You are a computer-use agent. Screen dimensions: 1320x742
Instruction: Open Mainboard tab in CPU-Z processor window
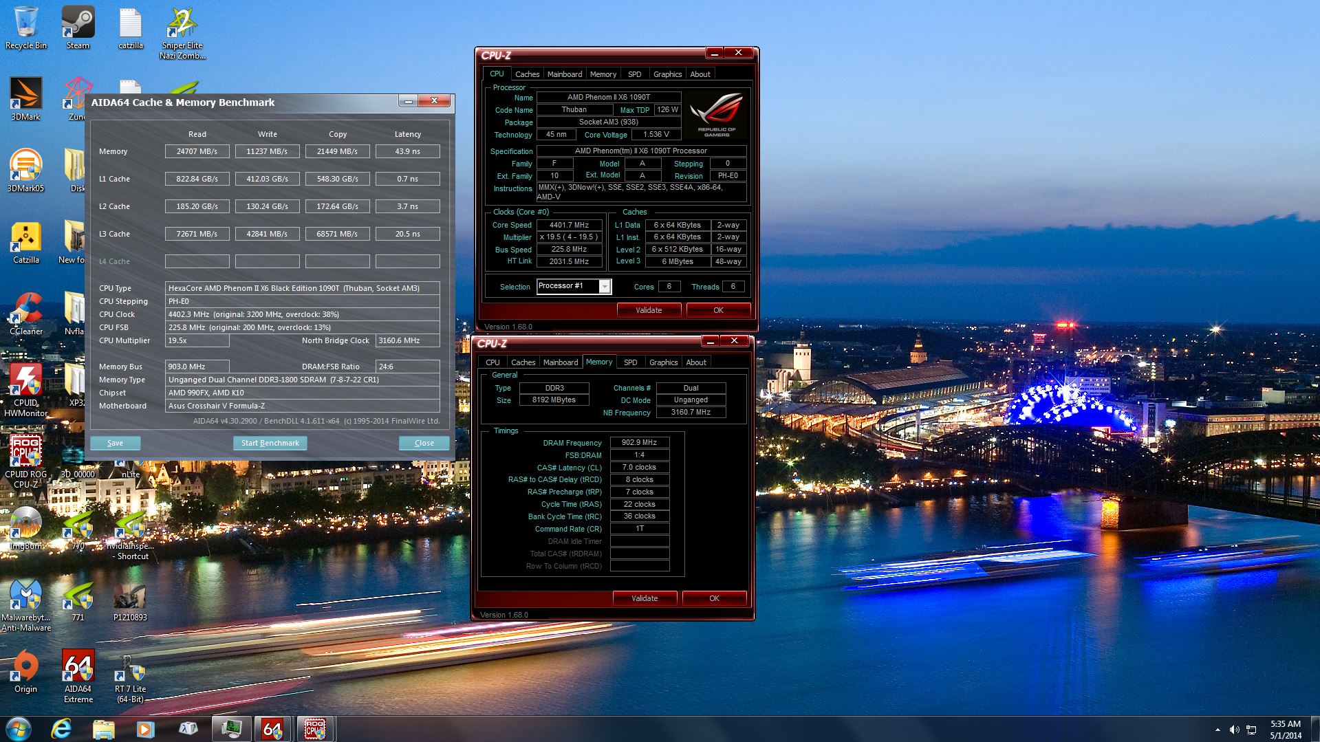(x=565, y=74)
